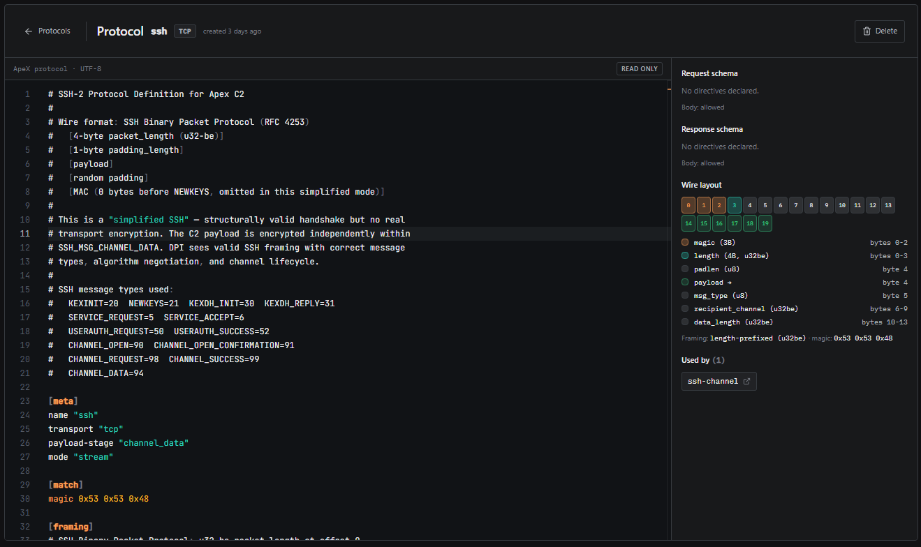Click the transport "tcp" code line

coord(86,429)
